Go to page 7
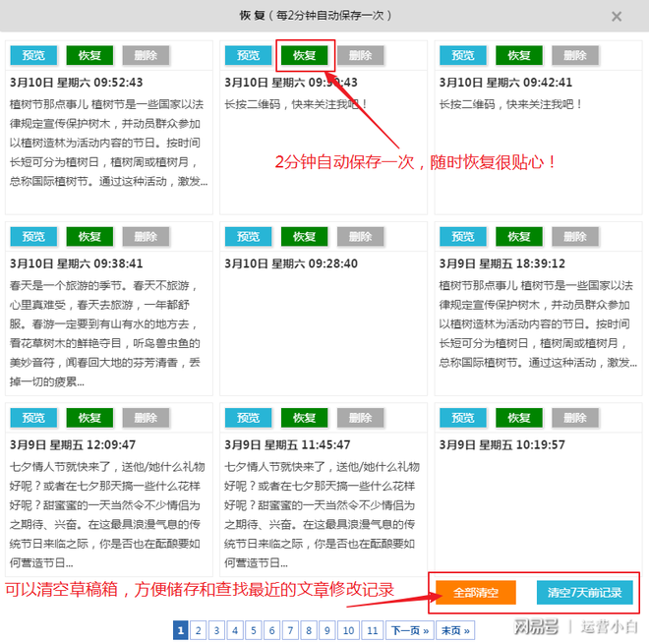Viewport: 649px width, 643px height. click(x=290, y=630)
